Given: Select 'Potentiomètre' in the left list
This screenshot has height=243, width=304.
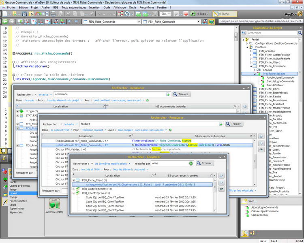Looking at the screenshot, I should tap(18, 201).
